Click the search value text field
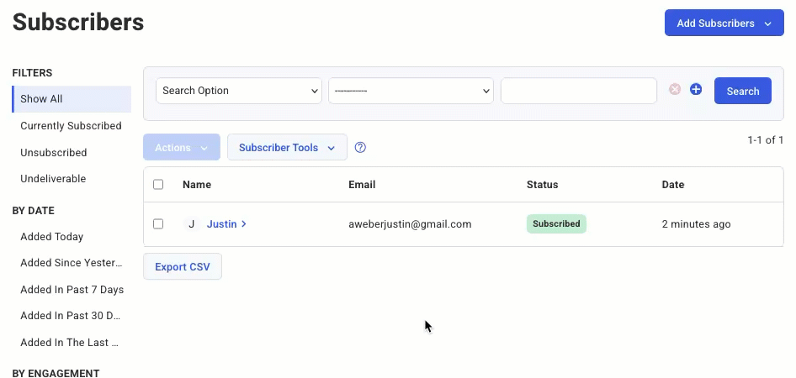 coord(578,91)
